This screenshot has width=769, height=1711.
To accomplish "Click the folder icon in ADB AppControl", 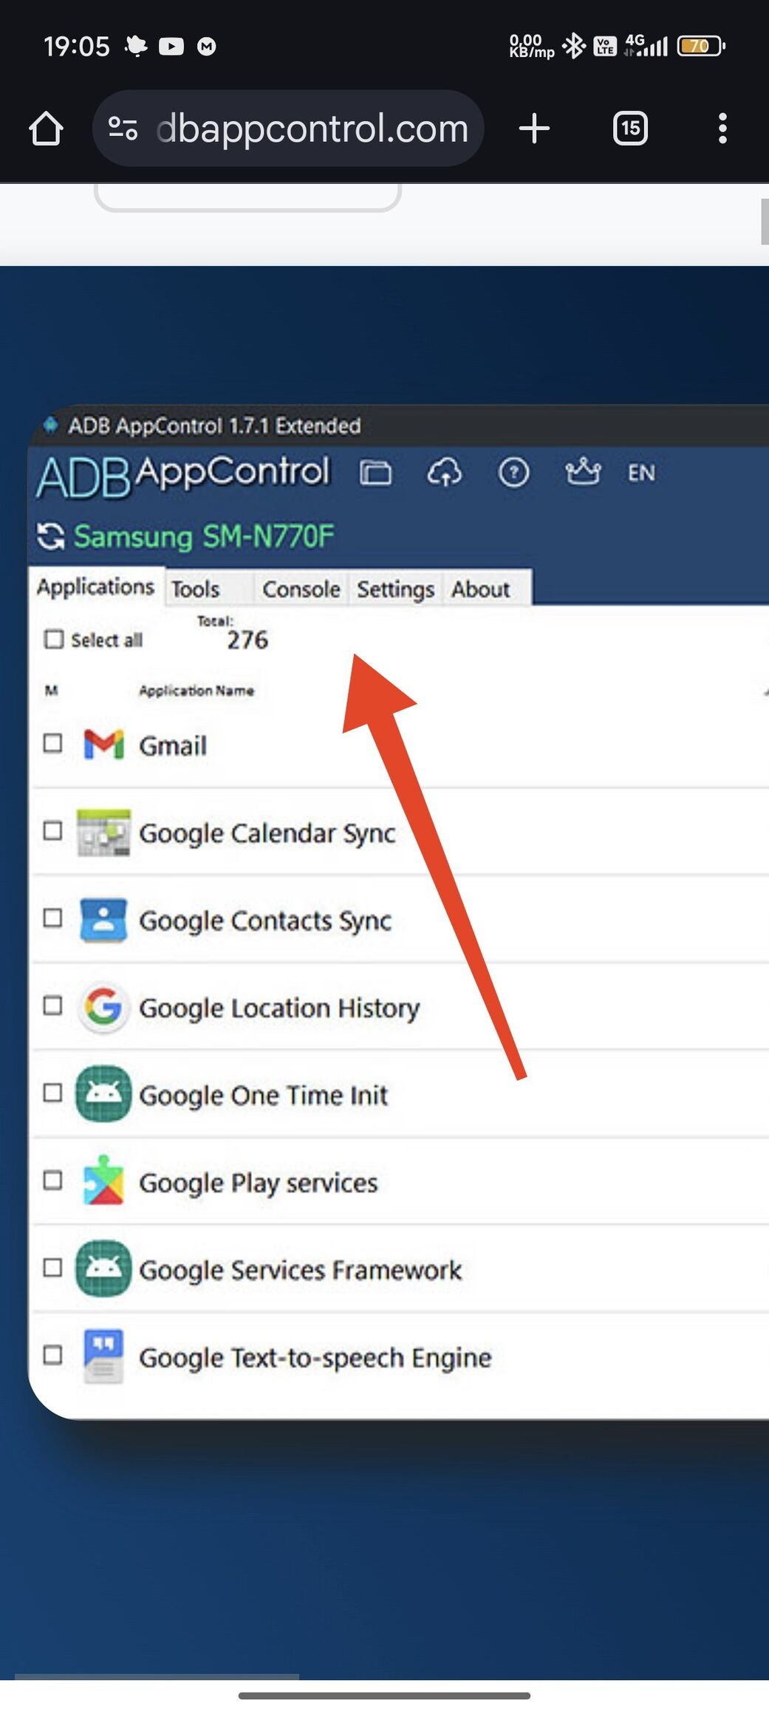I will (375, 472).
